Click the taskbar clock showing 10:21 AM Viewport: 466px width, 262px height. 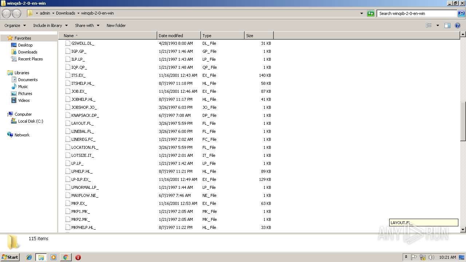(447, 257)
